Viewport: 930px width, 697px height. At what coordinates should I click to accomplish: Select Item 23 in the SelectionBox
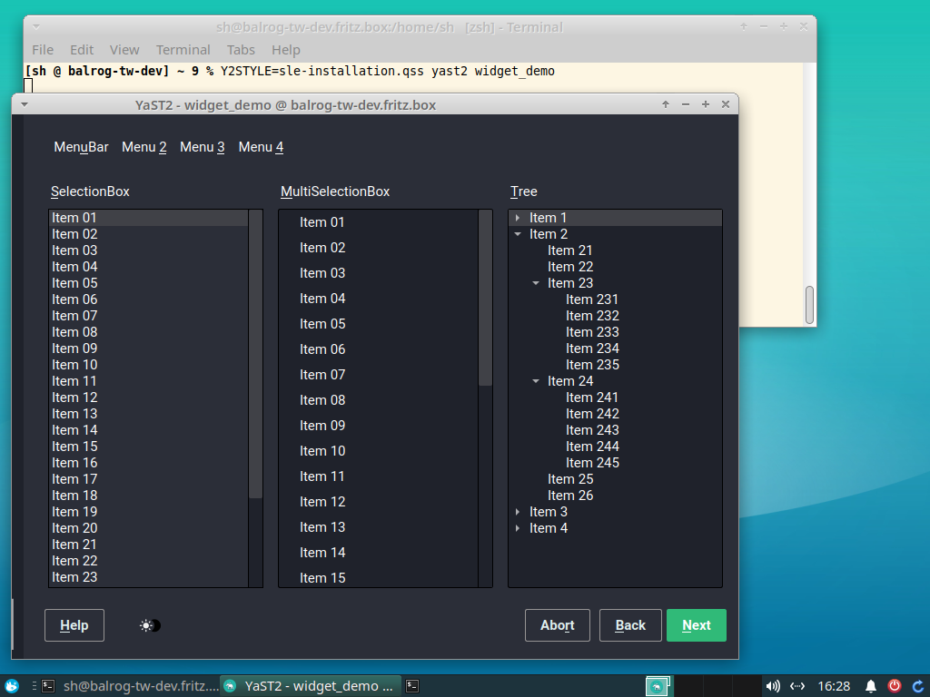148,577
